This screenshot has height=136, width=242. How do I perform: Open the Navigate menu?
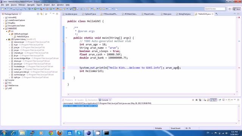[31, 5]
